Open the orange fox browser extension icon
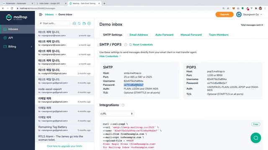Image resolution: width=268 pixels, height=150 pixels. pos(234,8)
